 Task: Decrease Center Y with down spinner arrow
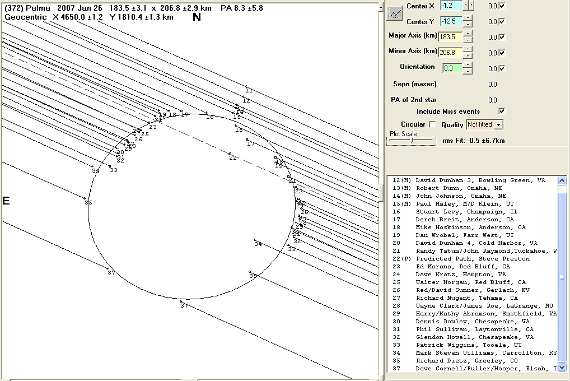[x=468, y=25]
